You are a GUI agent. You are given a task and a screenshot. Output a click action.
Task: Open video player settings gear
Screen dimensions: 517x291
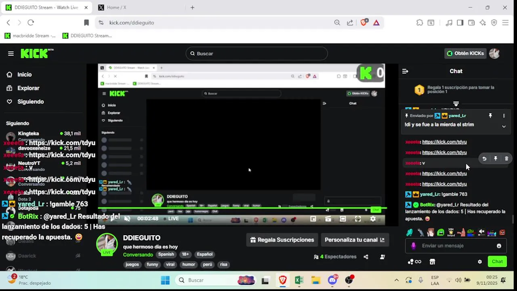pyautogui.click(x=373, y=219)
